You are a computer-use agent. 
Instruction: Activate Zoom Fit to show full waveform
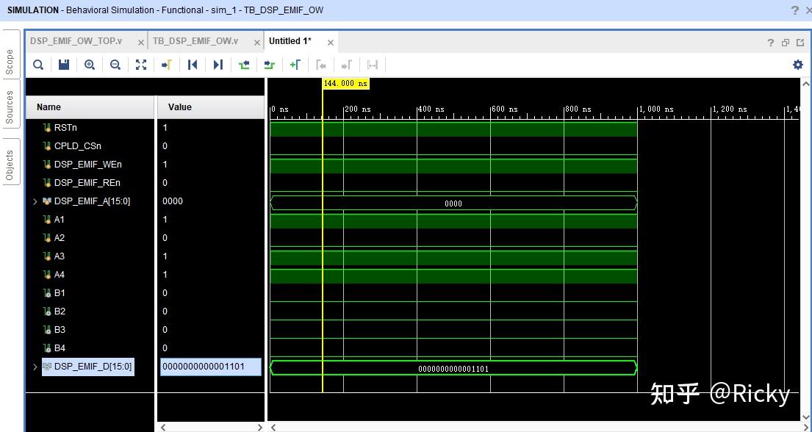pos(140,65)
